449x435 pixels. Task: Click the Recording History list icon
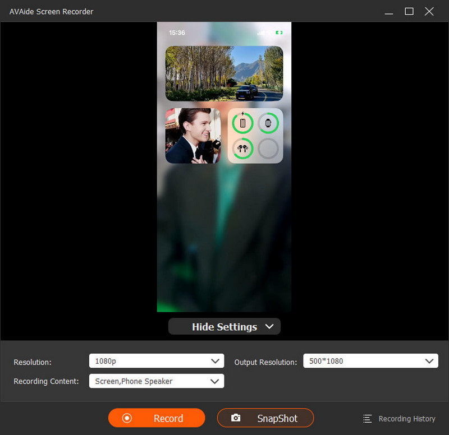pyautogui.click(x=368, y=419)
